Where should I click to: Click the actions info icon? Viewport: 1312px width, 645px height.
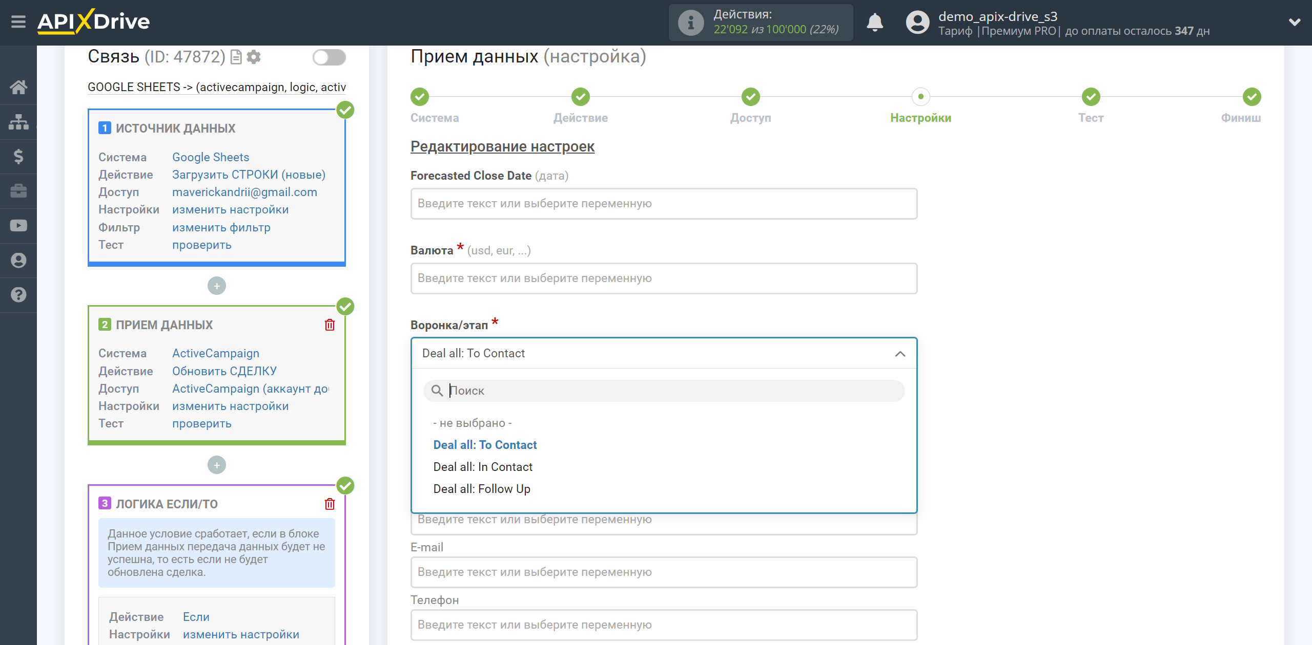pyautogui.click(x=690, y=23)
